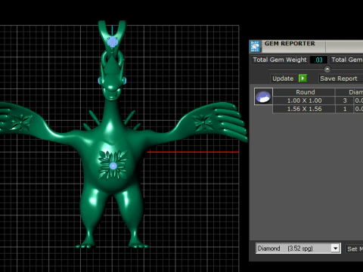Click quantity 1 in 1.56 row

click(345, 109)
